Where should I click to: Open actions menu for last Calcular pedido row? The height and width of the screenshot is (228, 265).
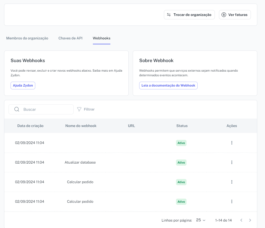point(232,201)
